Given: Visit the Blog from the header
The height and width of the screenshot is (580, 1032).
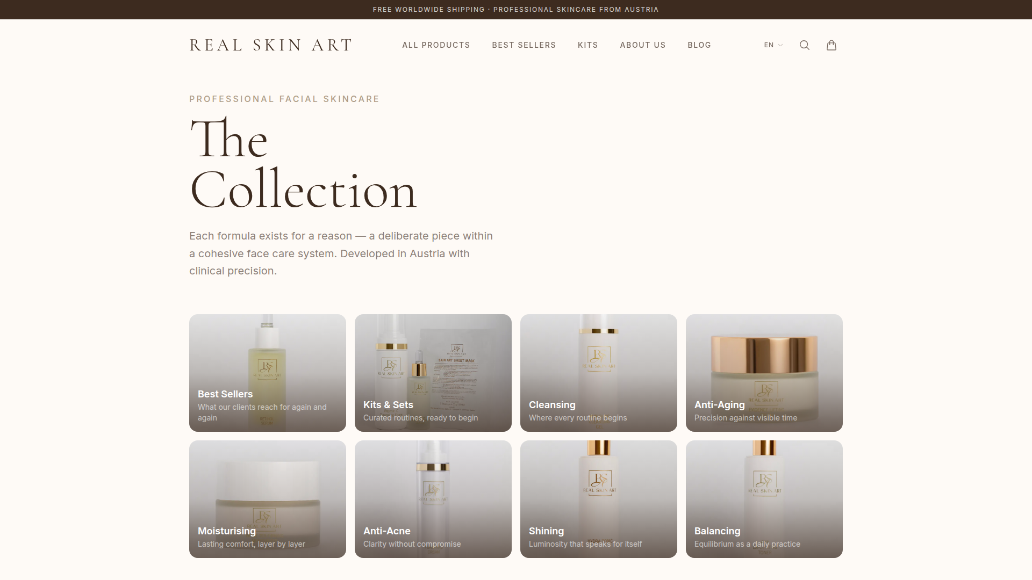Looking at the screenshot, I should (x=699, y=45).
